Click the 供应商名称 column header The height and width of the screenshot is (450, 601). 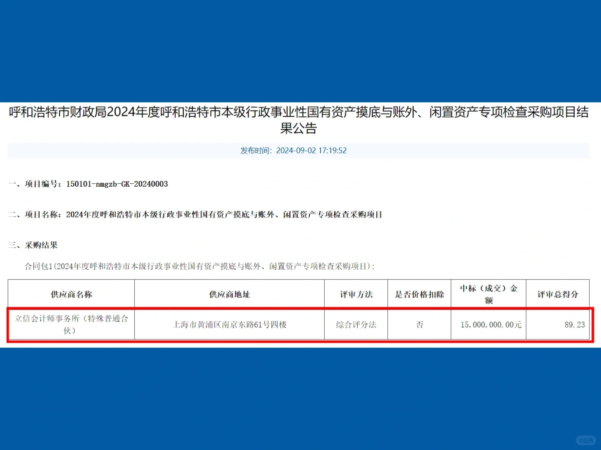coord(71,294)
